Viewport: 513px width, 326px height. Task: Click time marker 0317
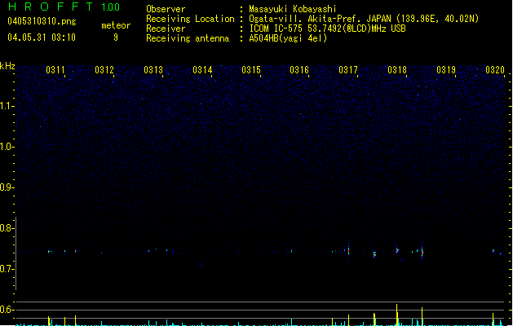pyautogui.click(x=348, y=70)
